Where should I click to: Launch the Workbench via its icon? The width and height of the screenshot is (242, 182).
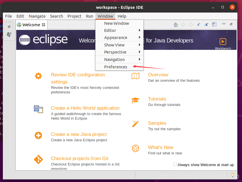pyautogui.click(x=223, y=42)
